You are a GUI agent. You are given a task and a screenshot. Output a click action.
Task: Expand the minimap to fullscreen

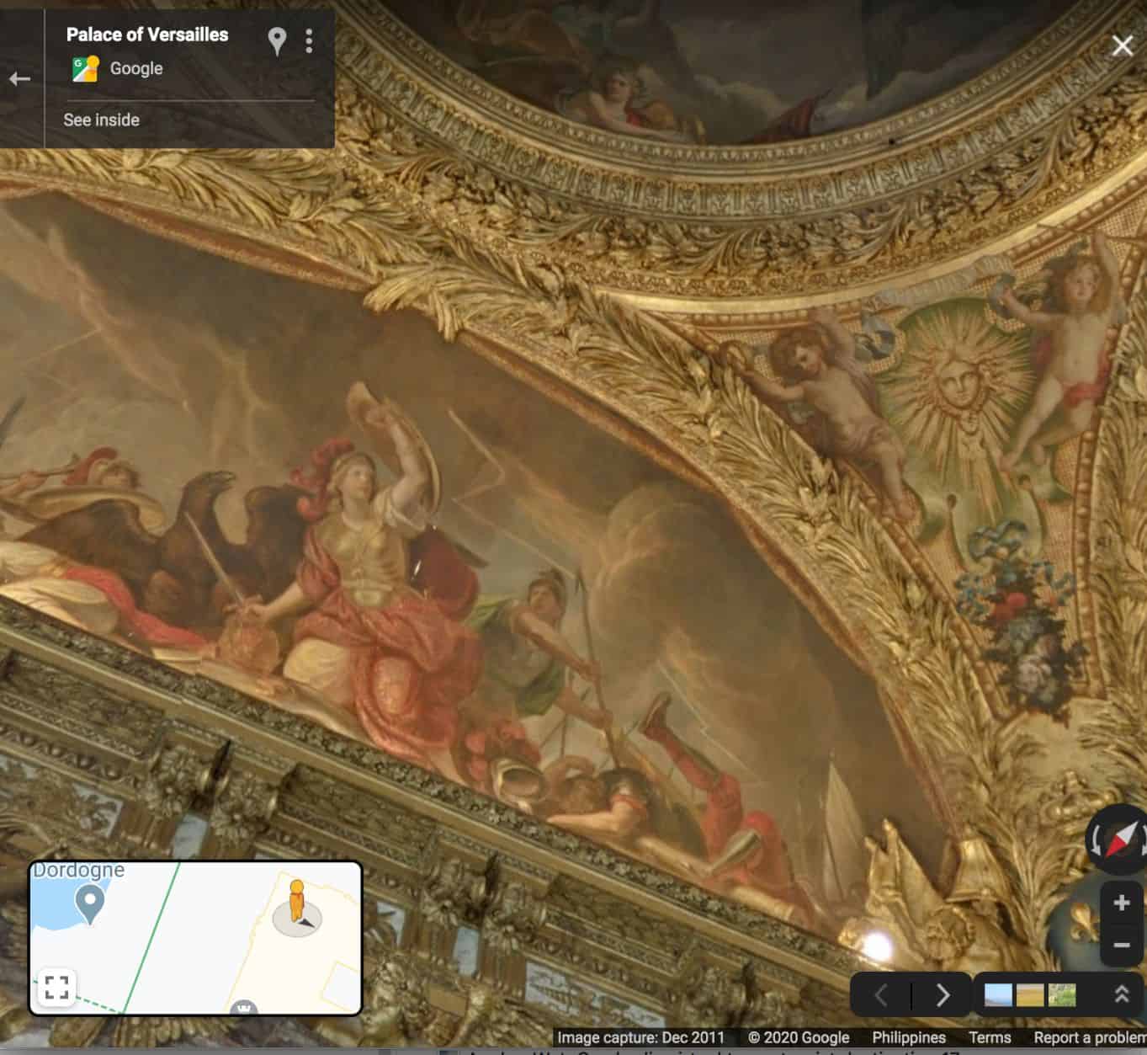pos(56,987)
